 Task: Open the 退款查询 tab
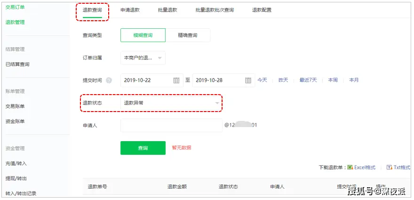click(x=92, y=10)
